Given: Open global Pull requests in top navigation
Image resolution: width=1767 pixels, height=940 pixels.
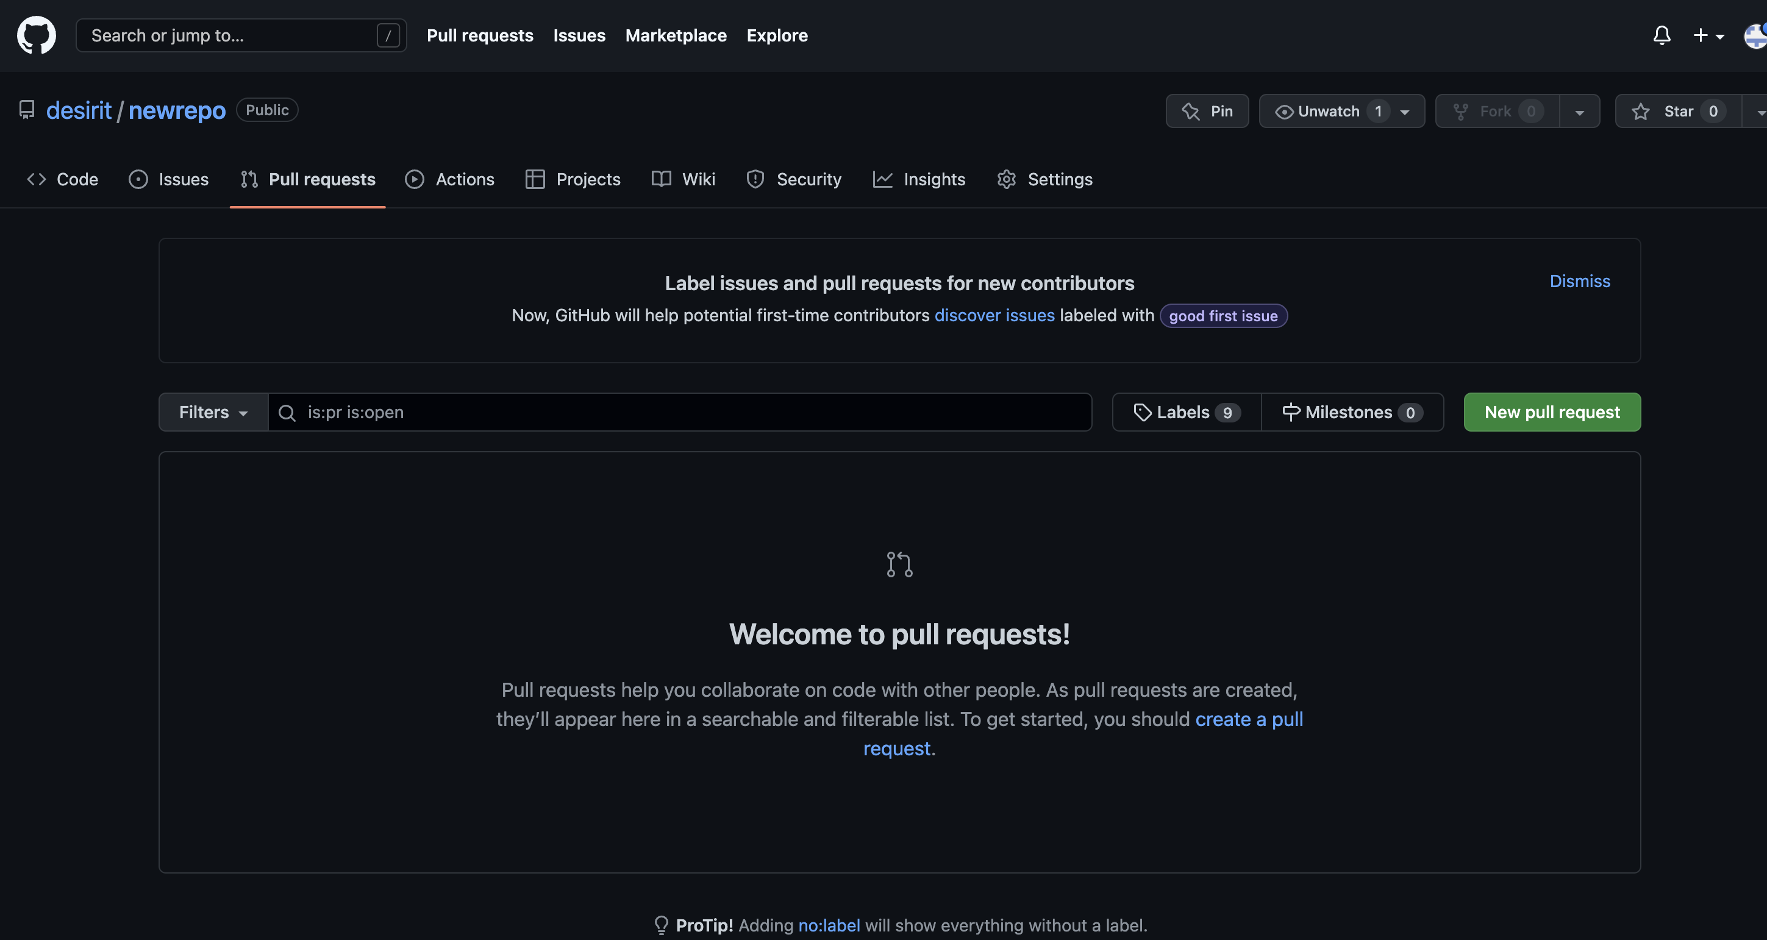Looking at the screenshot, I should (x=479, y=35).
